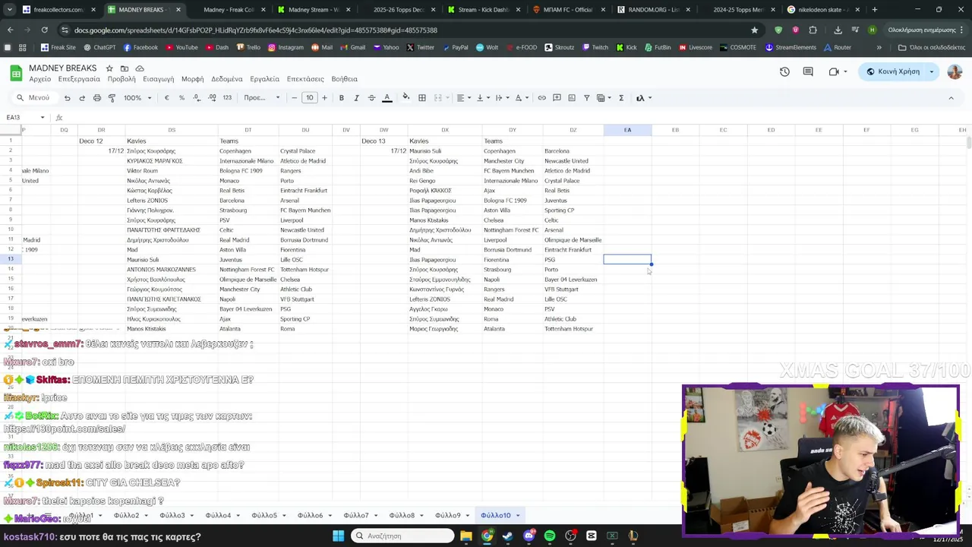972x547 pixels.
Task: Toggle italic formatting
Action: pyautogui.click(x=356, y=98)
